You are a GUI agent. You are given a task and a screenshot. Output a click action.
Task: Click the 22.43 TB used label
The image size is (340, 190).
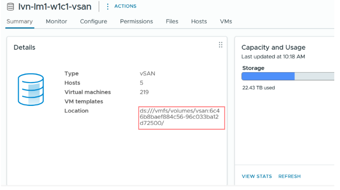[259, 87]
